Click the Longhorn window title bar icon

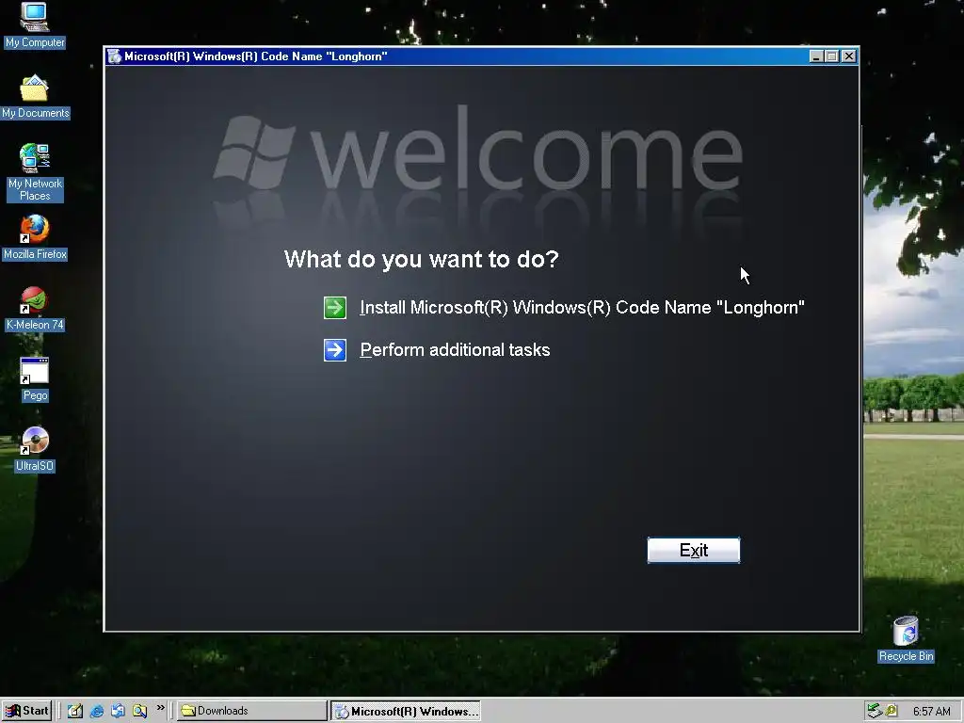click(x=114, y=56)
